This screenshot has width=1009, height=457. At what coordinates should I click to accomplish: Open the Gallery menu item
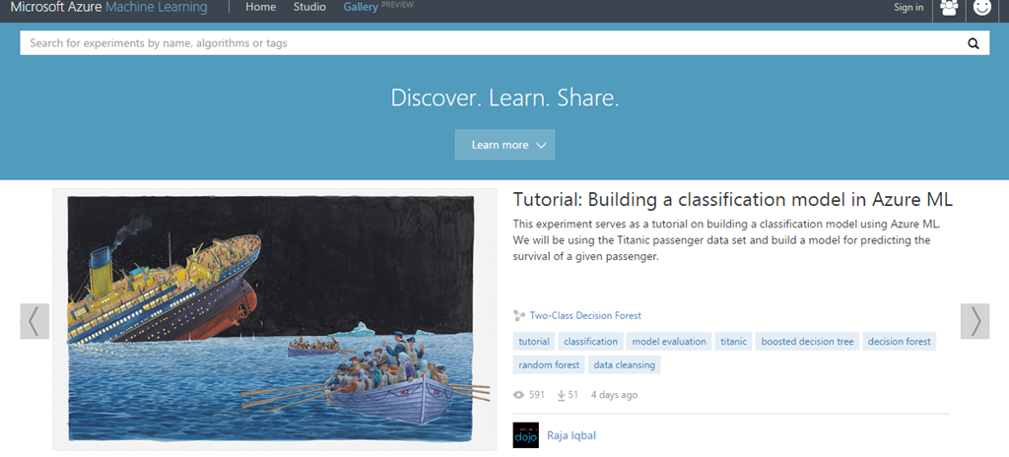pos(361,7)
